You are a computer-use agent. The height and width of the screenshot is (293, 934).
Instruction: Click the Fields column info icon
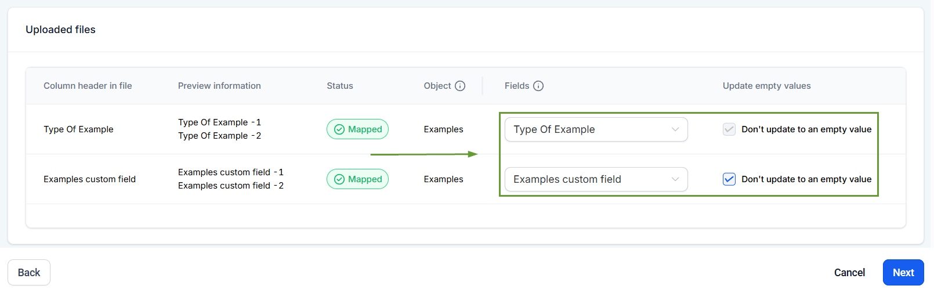point(538,86)
